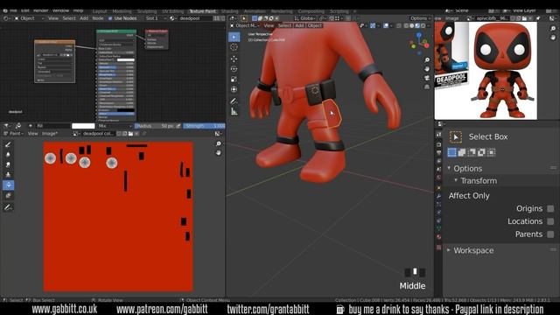The height and width of the screenshot is (315, 560).
Task: Switch to the Texture Paint workspace tab
Action: (202, 11)
